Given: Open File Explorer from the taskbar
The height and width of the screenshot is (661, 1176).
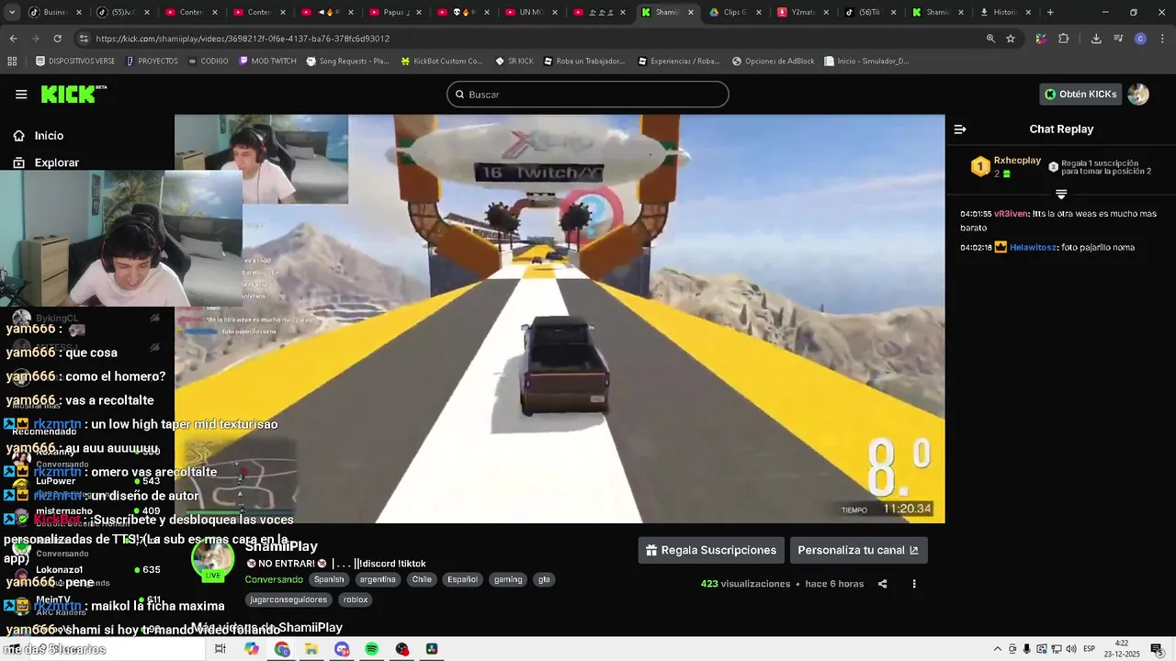Looking at the screenshot, I should tap(311, 649).
